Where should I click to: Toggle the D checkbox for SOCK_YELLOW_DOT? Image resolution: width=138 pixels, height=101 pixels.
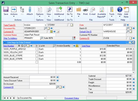pyautogui.click(x=37, y=52)
